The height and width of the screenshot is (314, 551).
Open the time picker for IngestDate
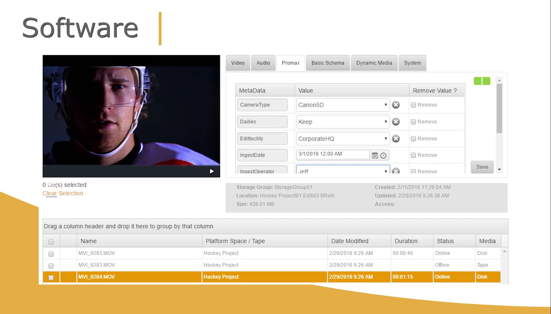pos(383,155)
